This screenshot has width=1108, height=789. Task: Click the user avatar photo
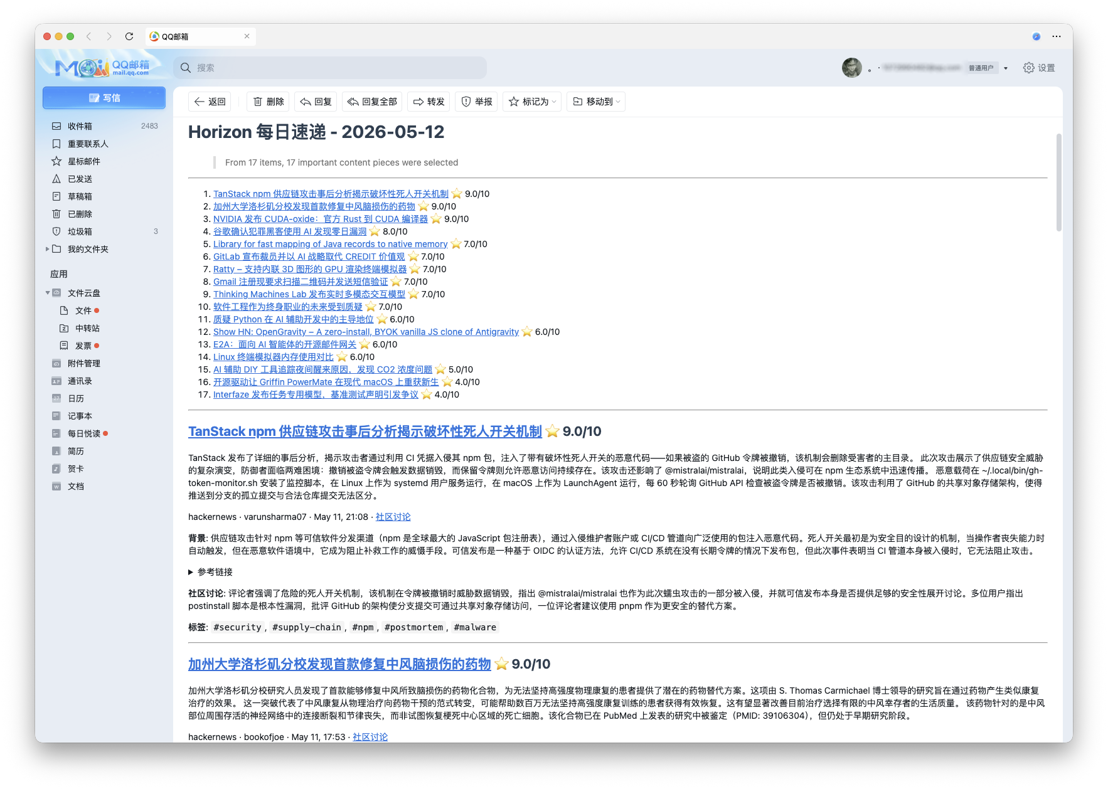(851, 68)
